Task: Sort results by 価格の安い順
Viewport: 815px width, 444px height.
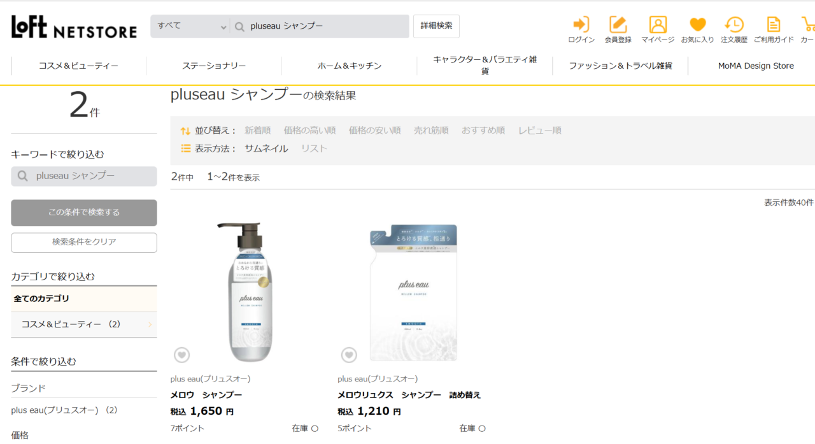Action: 374,131
